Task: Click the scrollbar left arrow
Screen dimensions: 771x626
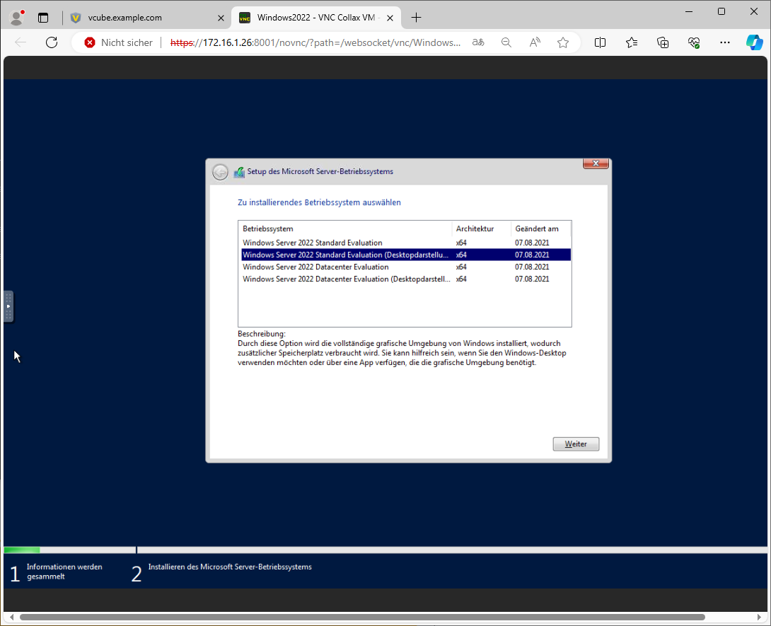Action: pos(11,617)
